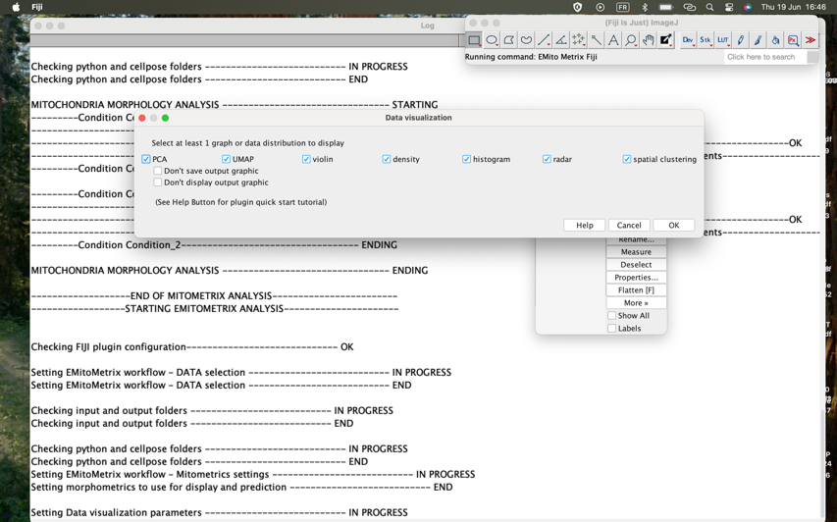Viewport: 837px width, 522px height.
Task: Select the Polygon selection tool
Action: pyautogui.click(x=509, y=40)
